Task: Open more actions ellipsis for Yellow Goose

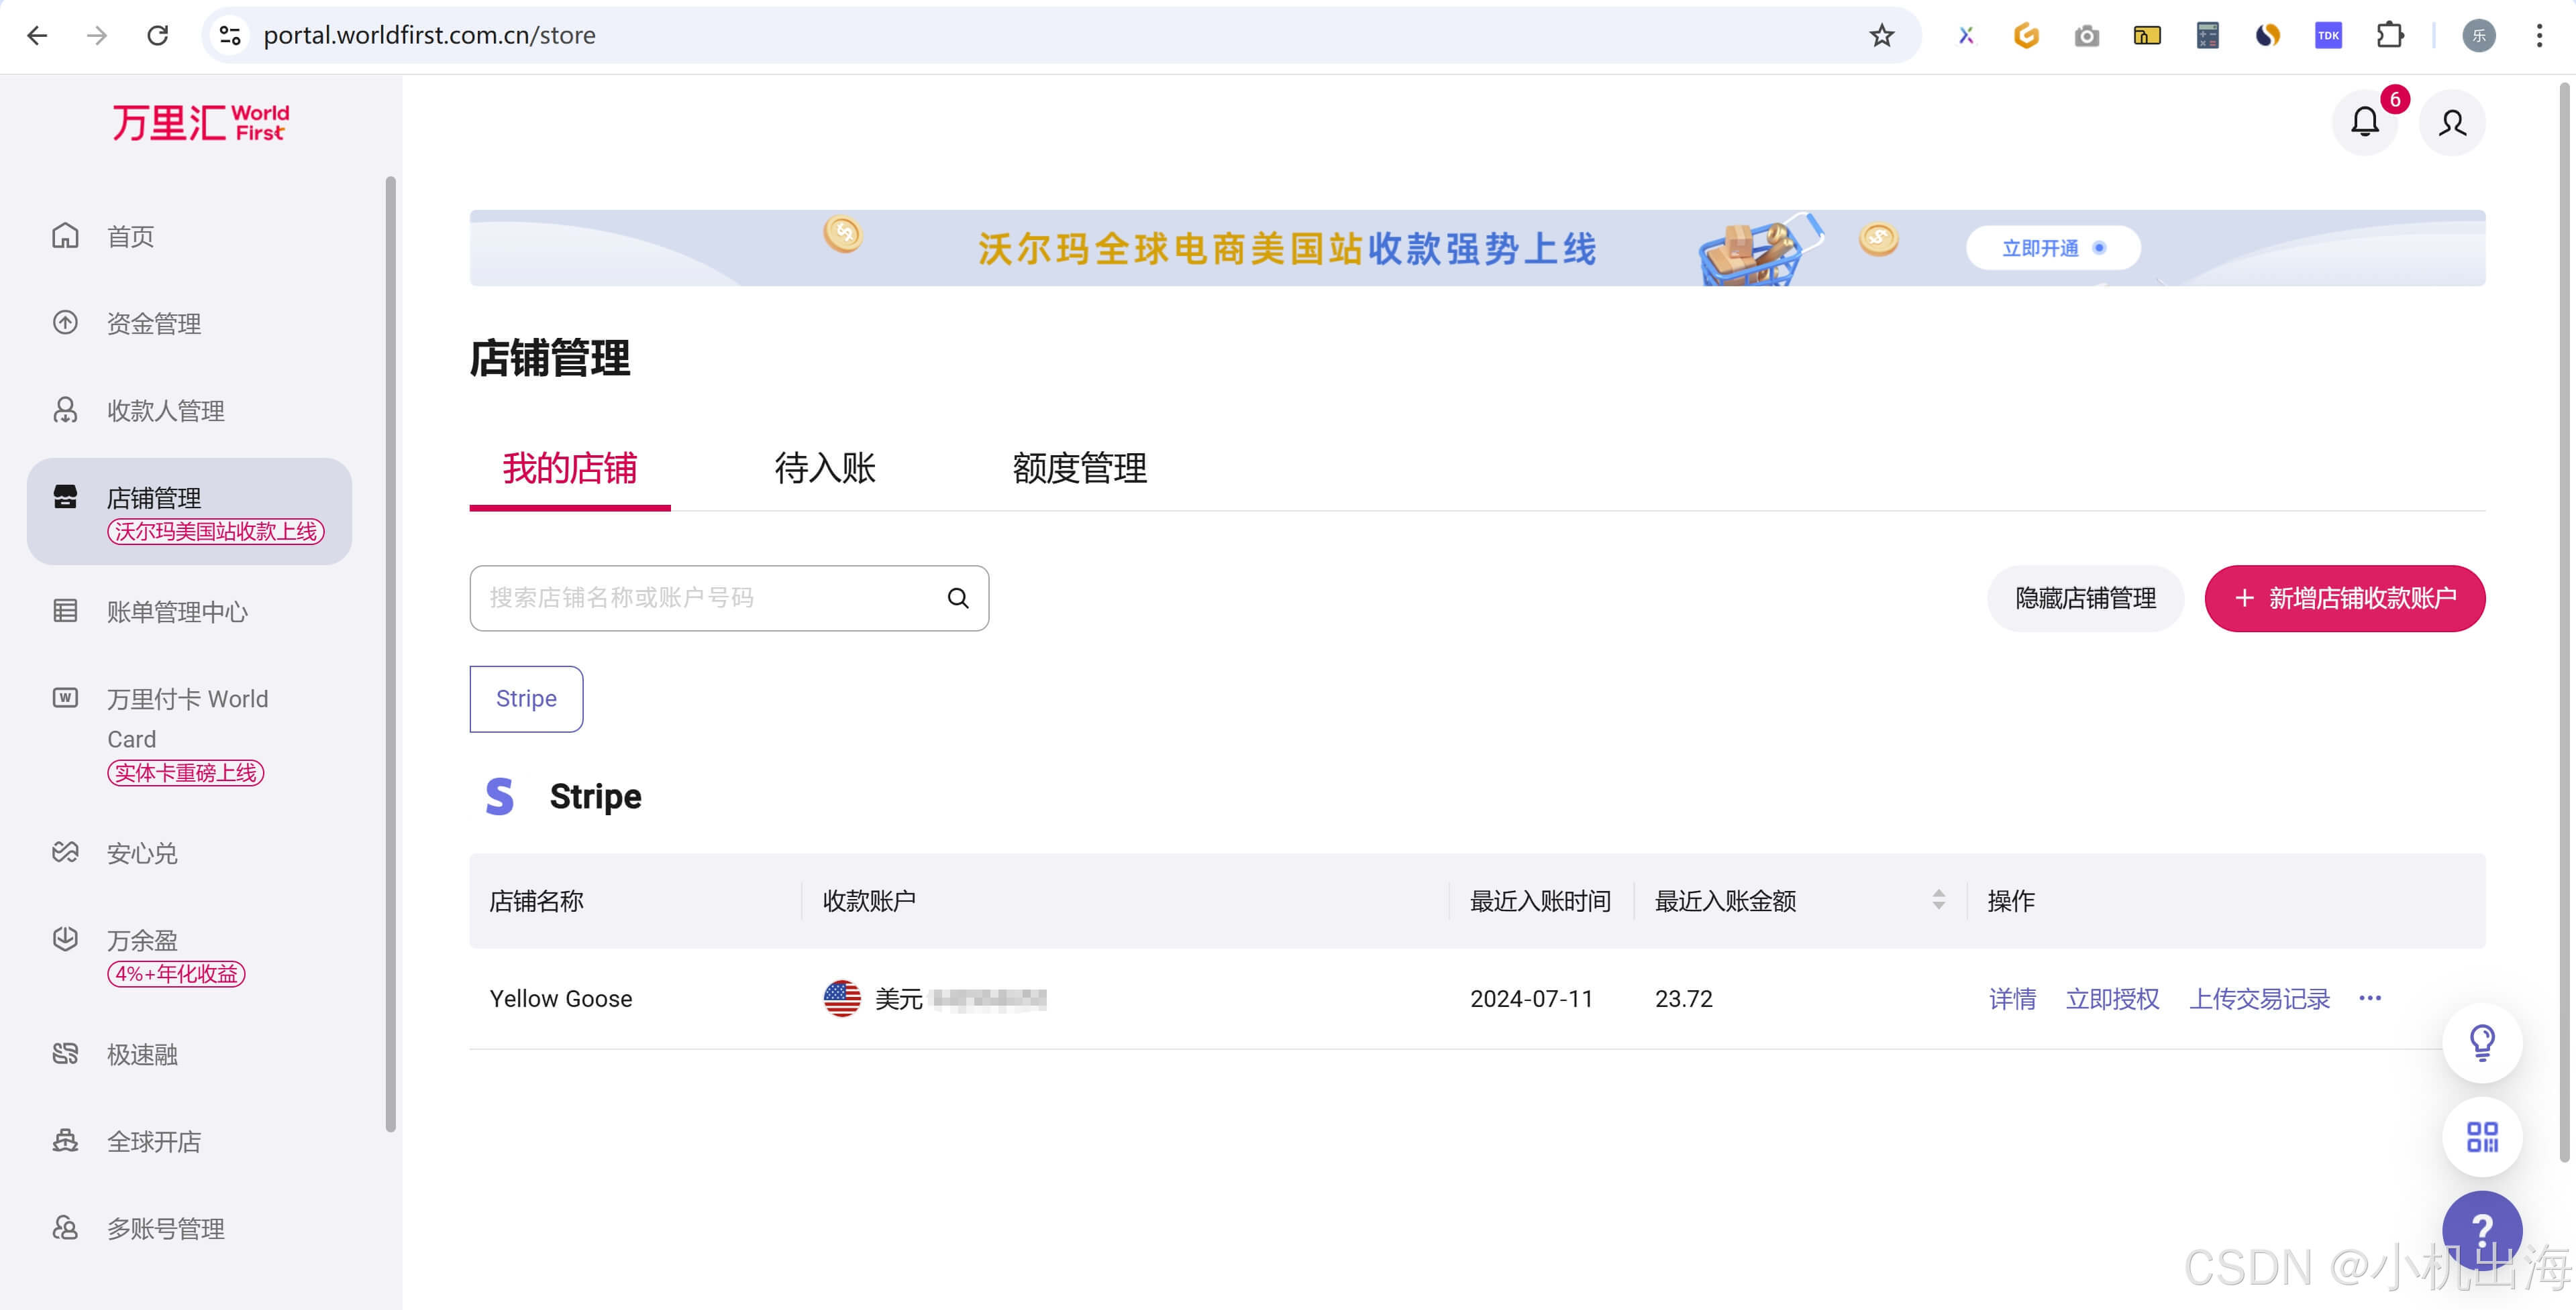Action: (2370, 998)
